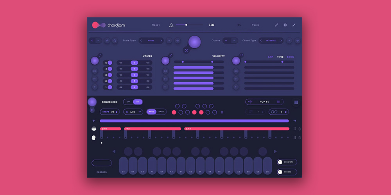Expand the quantize 1/16 dropdown

(x=140, y=112)
